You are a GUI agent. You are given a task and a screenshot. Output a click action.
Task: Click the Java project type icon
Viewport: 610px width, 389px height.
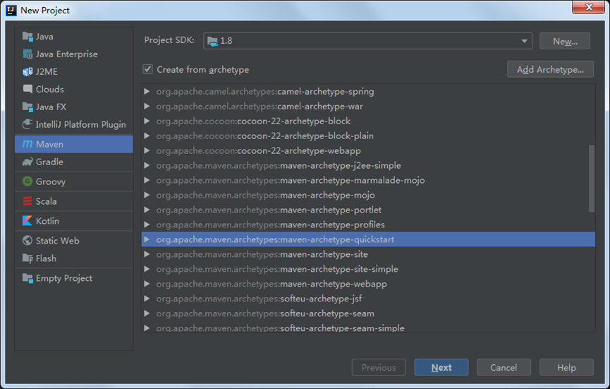(28, 37)
